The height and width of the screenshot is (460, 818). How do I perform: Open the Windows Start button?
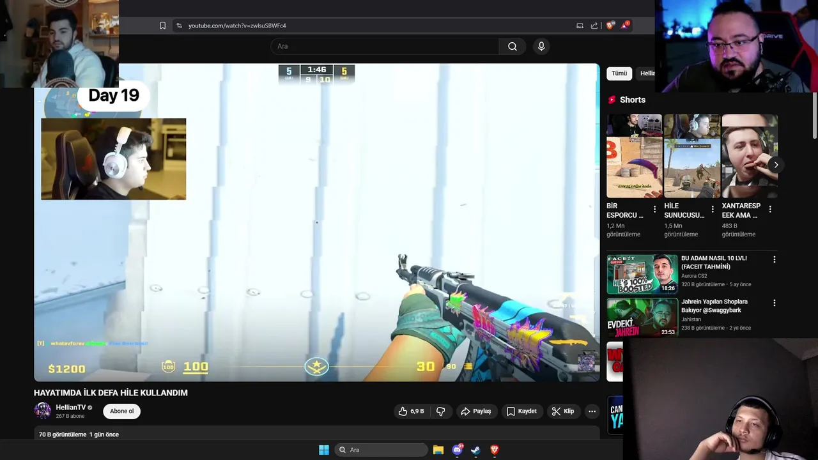coord(324,450)
